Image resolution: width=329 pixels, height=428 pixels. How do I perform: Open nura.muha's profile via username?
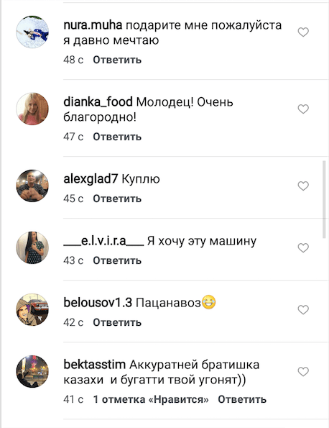(93, 25)
